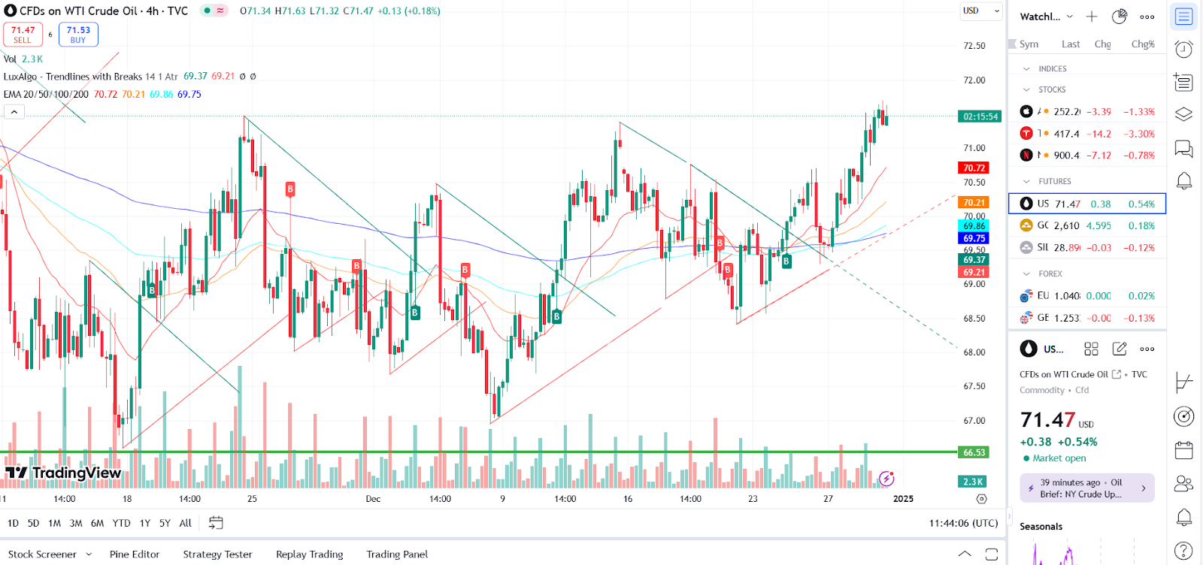Viewport: 1203px width, 565px height.
Task: Open the Chats speech bubble icon
Action: pos(1183,148)
